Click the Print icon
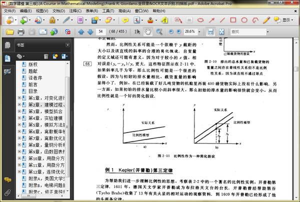This screenshot has width=300, height=202. pos(21,32)
